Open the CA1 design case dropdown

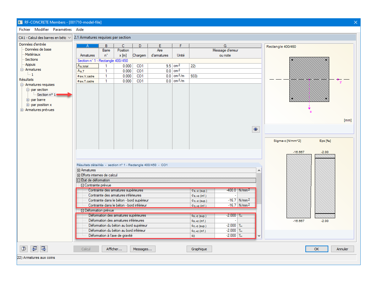45,38
